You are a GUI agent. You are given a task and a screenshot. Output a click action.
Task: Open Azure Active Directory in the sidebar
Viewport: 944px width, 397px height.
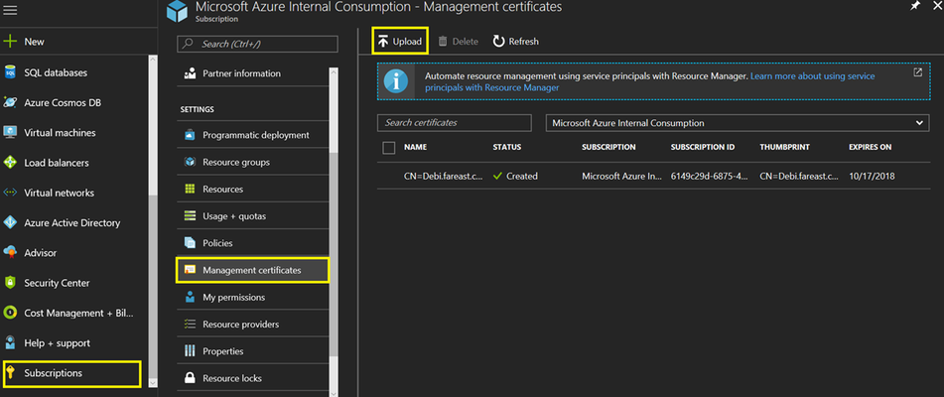click(x=73, y=222)
